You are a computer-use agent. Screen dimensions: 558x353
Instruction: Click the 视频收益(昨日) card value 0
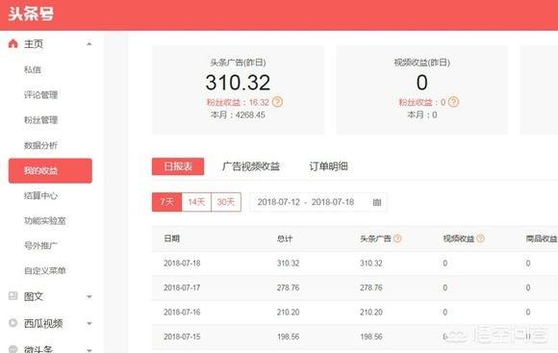pyautogui.click(x=422, y=83)
